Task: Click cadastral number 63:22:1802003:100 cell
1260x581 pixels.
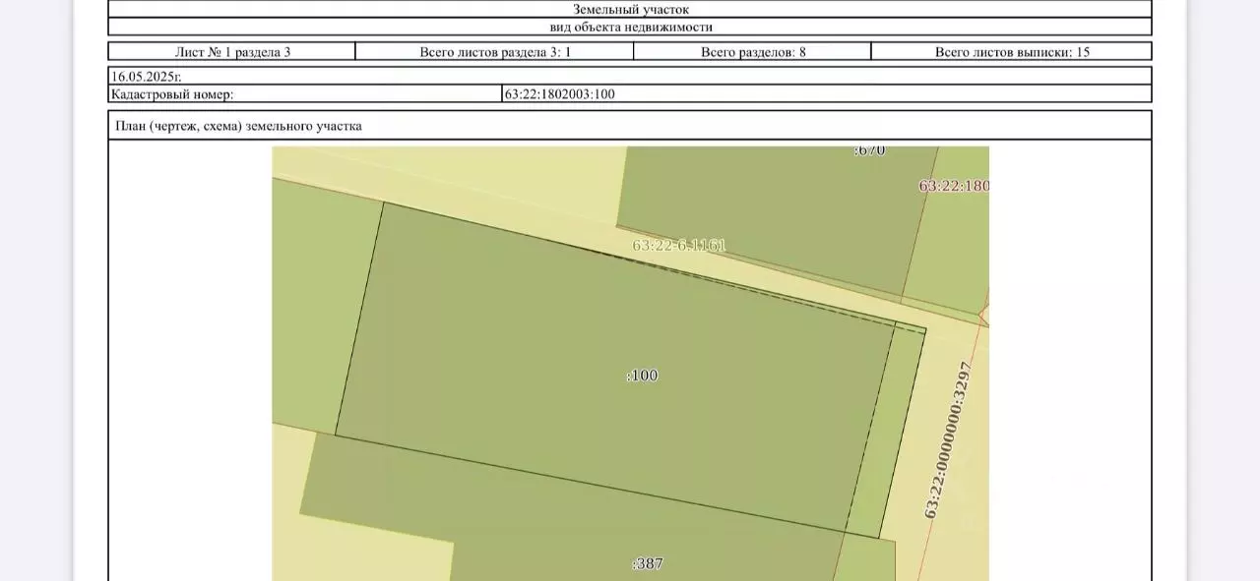Action: click(827, 94)
